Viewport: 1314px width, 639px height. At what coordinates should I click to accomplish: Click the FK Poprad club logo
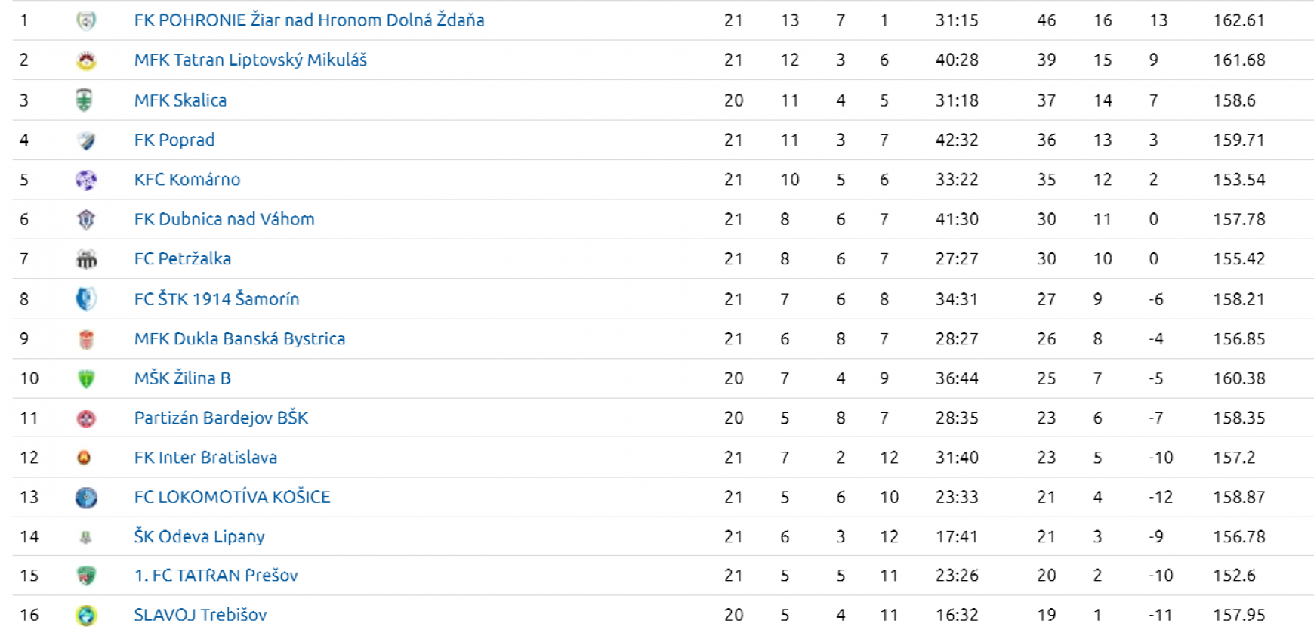click(x=86, y=140)
